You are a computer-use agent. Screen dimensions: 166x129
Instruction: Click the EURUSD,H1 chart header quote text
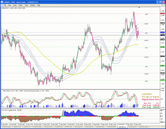click(x=13, y=8)
